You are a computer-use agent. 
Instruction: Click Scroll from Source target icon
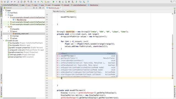[x=34, y=8]
